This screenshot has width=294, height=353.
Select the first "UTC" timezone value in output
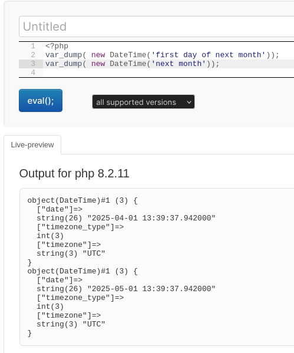point(94,253)
